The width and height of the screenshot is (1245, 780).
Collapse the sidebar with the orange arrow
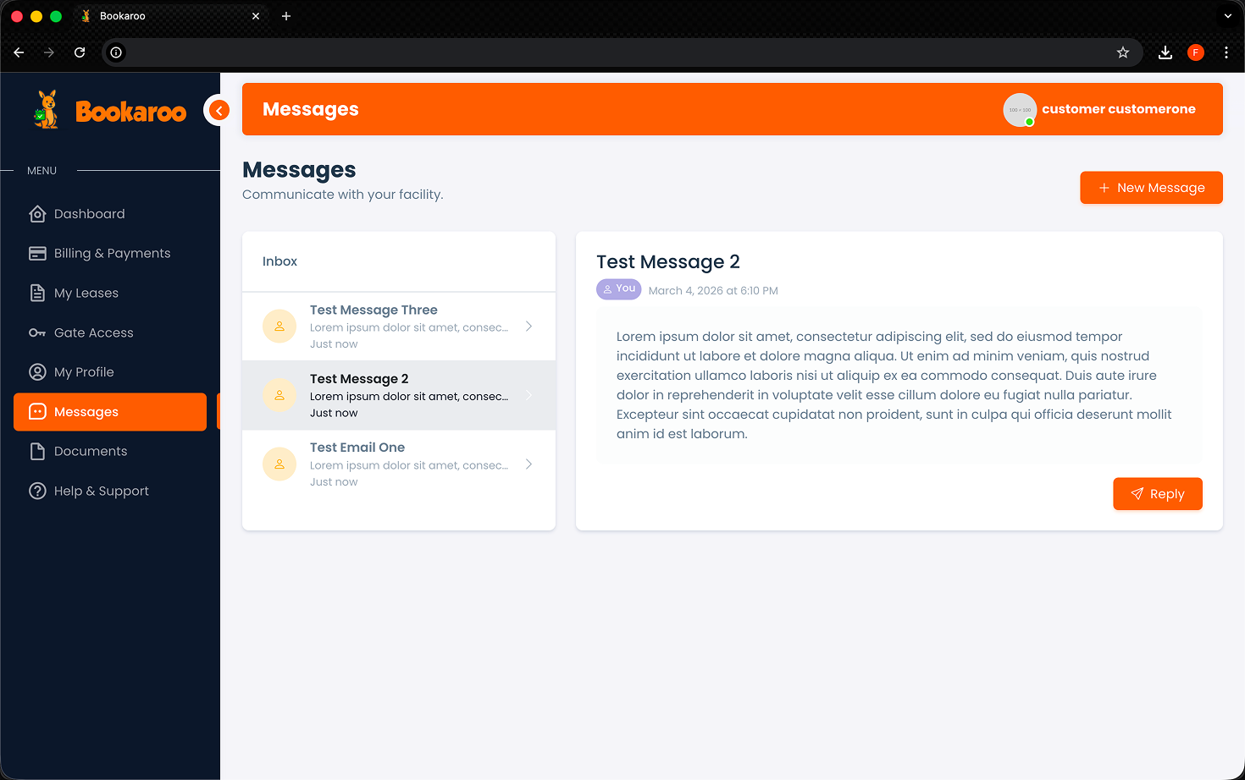click(x=219, y=111)
